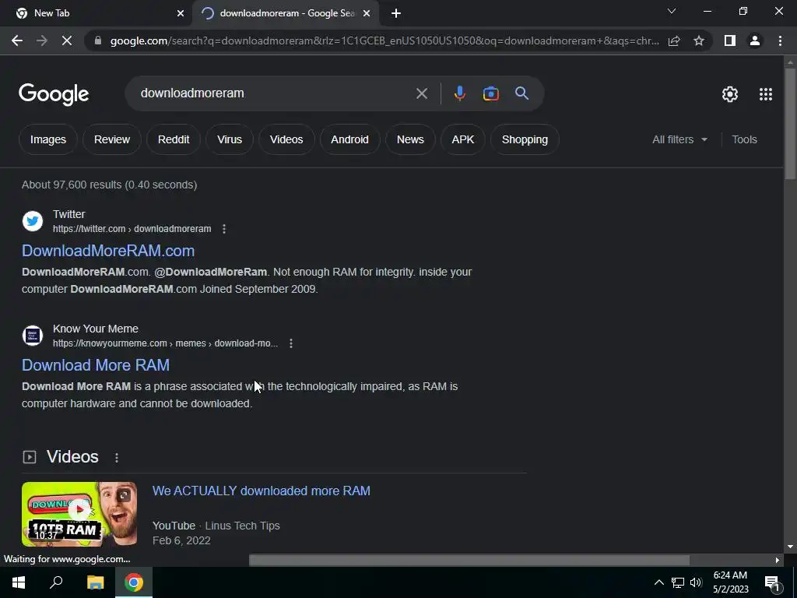Search by image camera icon
797x598 pixels.
pos(490,93)
